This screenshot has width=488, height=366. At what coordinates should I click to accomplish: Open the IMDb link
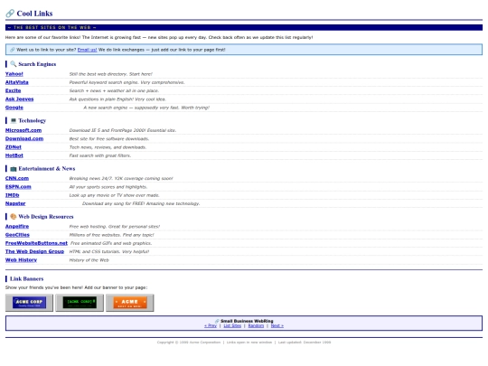(12, 195)
